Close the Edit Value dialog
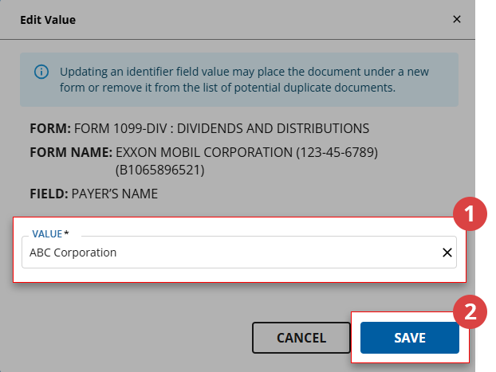The image size is (496, 372). [457, 19]
